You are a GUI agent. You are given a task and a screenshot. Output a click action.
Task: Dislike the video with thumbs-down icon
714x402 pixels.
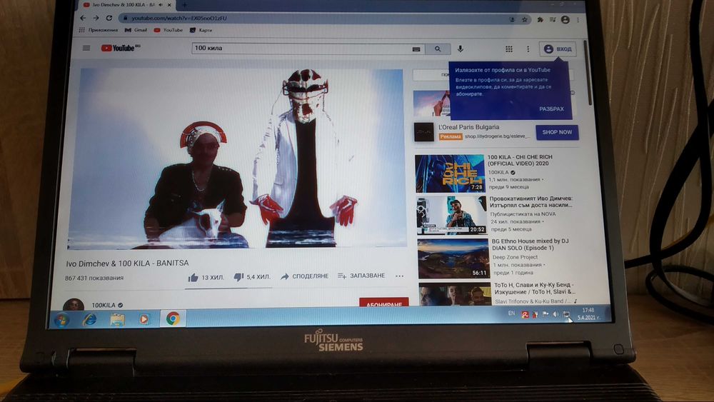(238, 277)
